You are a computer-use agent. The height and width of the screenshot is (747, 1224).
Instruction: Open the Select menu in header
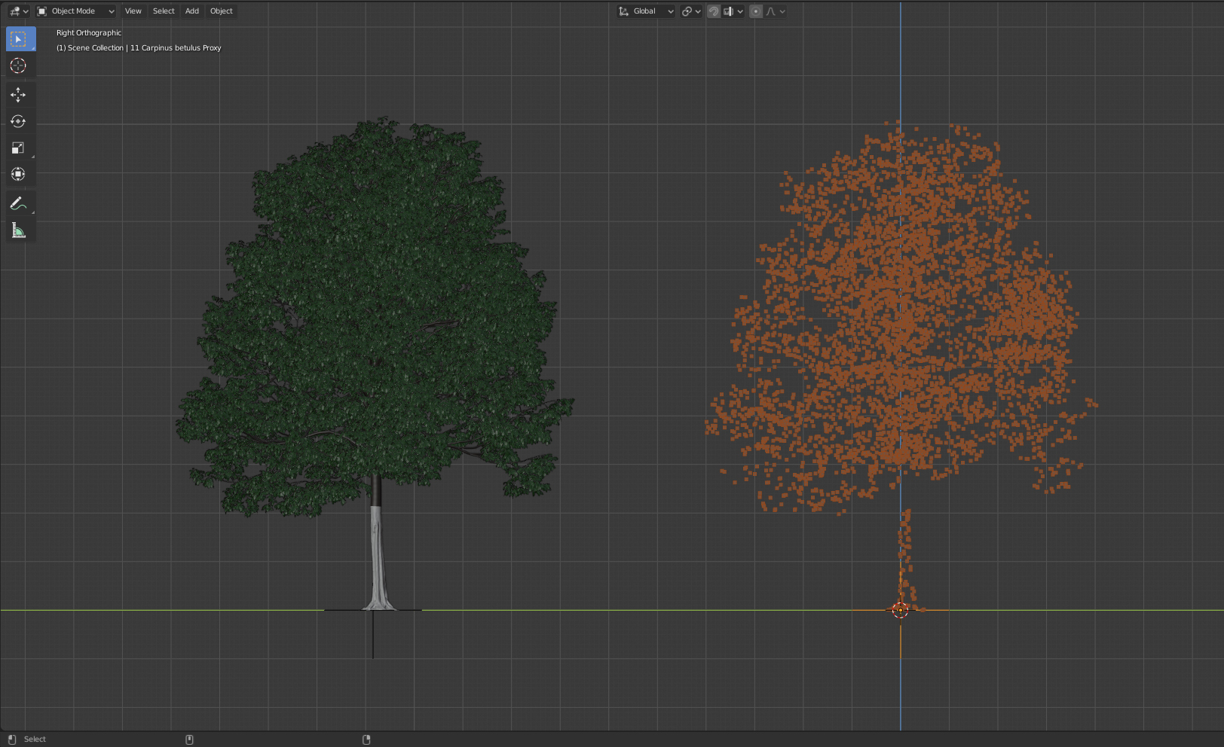coord(164,11)
